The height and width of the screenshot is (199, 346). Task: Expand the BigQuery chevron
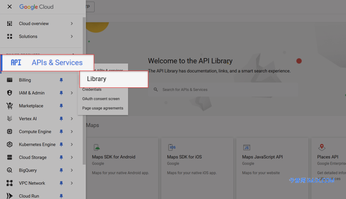(x=72, y=170)
